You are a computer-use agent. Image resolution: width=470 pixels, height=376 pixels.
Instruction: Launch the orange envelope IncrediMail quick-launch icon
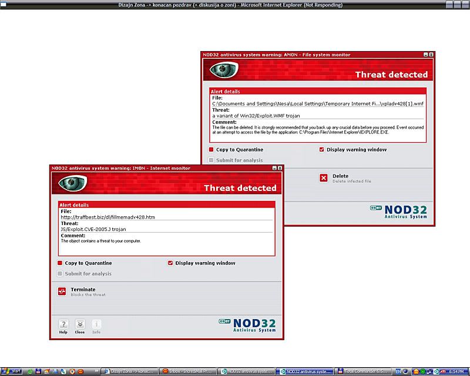coord(80,371)
